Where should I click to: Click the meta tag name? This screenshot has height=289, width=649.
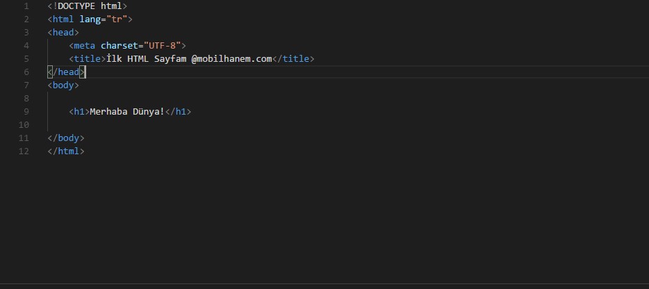click(84, 46)
